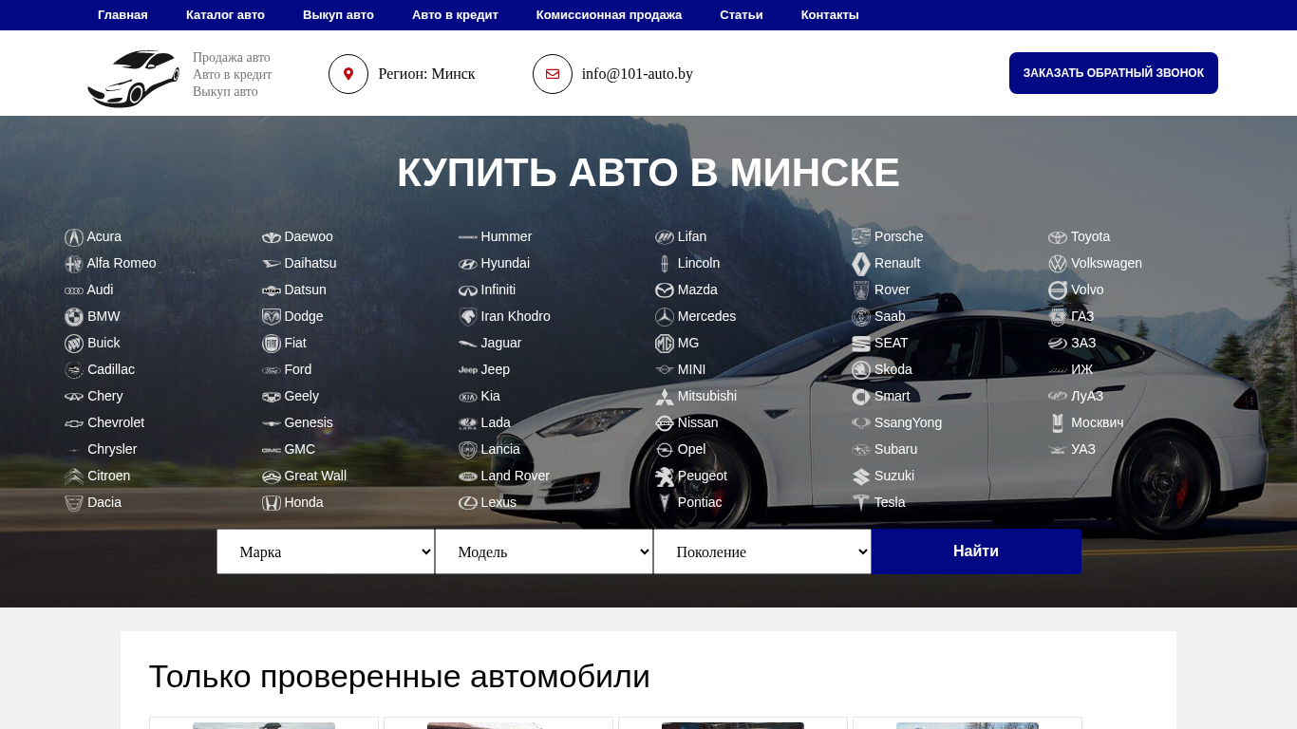Click the BMW logo icon
Image resolution: width=1297 pixels, height=729 pixels.
click(74, 317)
